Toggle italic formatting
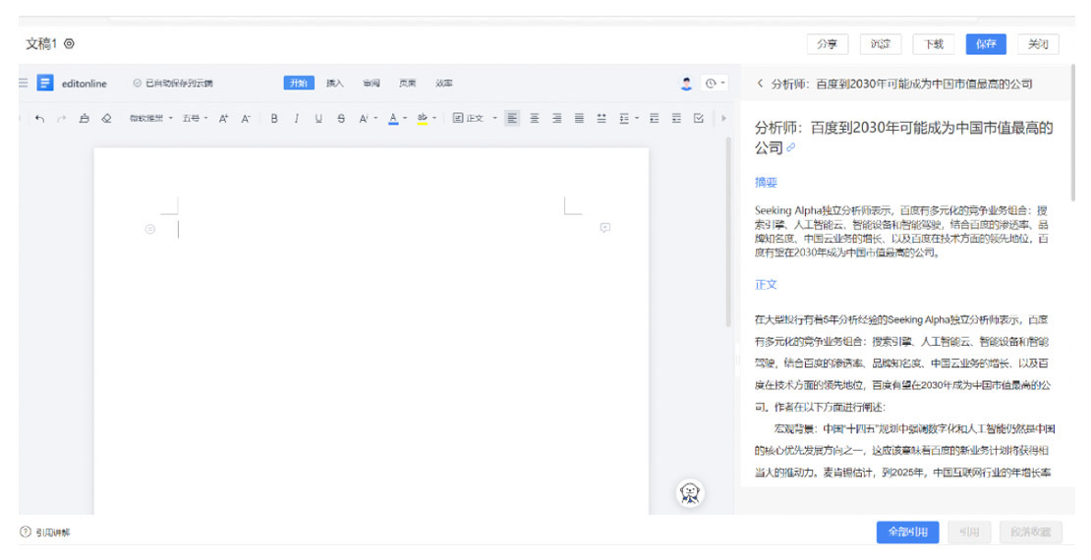Viewport: 1091px width, 560px height. point(296,119)
